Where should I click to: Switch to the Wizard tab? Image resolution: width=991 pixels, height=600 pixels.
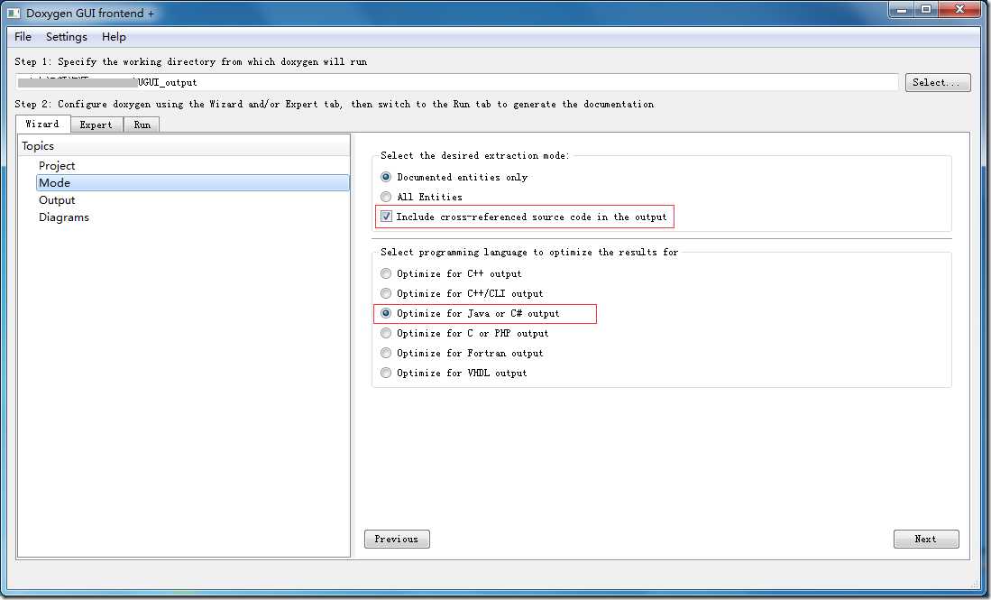pyautogui.click(x=43, y=124)
